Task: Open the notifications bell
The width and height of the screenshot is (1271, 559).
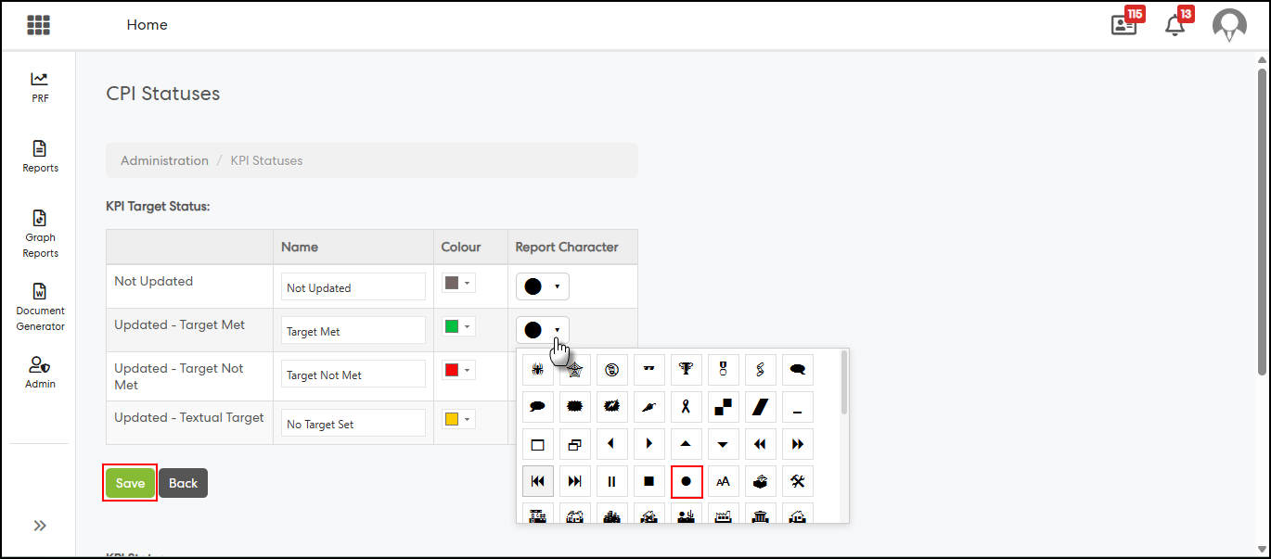Action: click(1175, 25)
